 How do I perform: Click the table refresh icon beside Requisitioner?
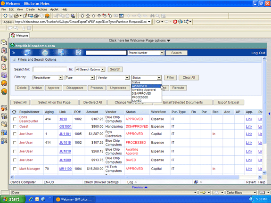[x=14, y=112]
